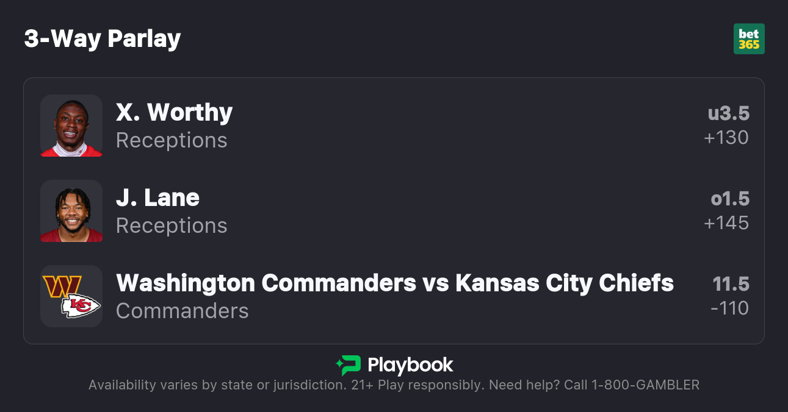Click the Commanders pick label
Viewport: 788px width, 412px height.
[x=182, y=311]
